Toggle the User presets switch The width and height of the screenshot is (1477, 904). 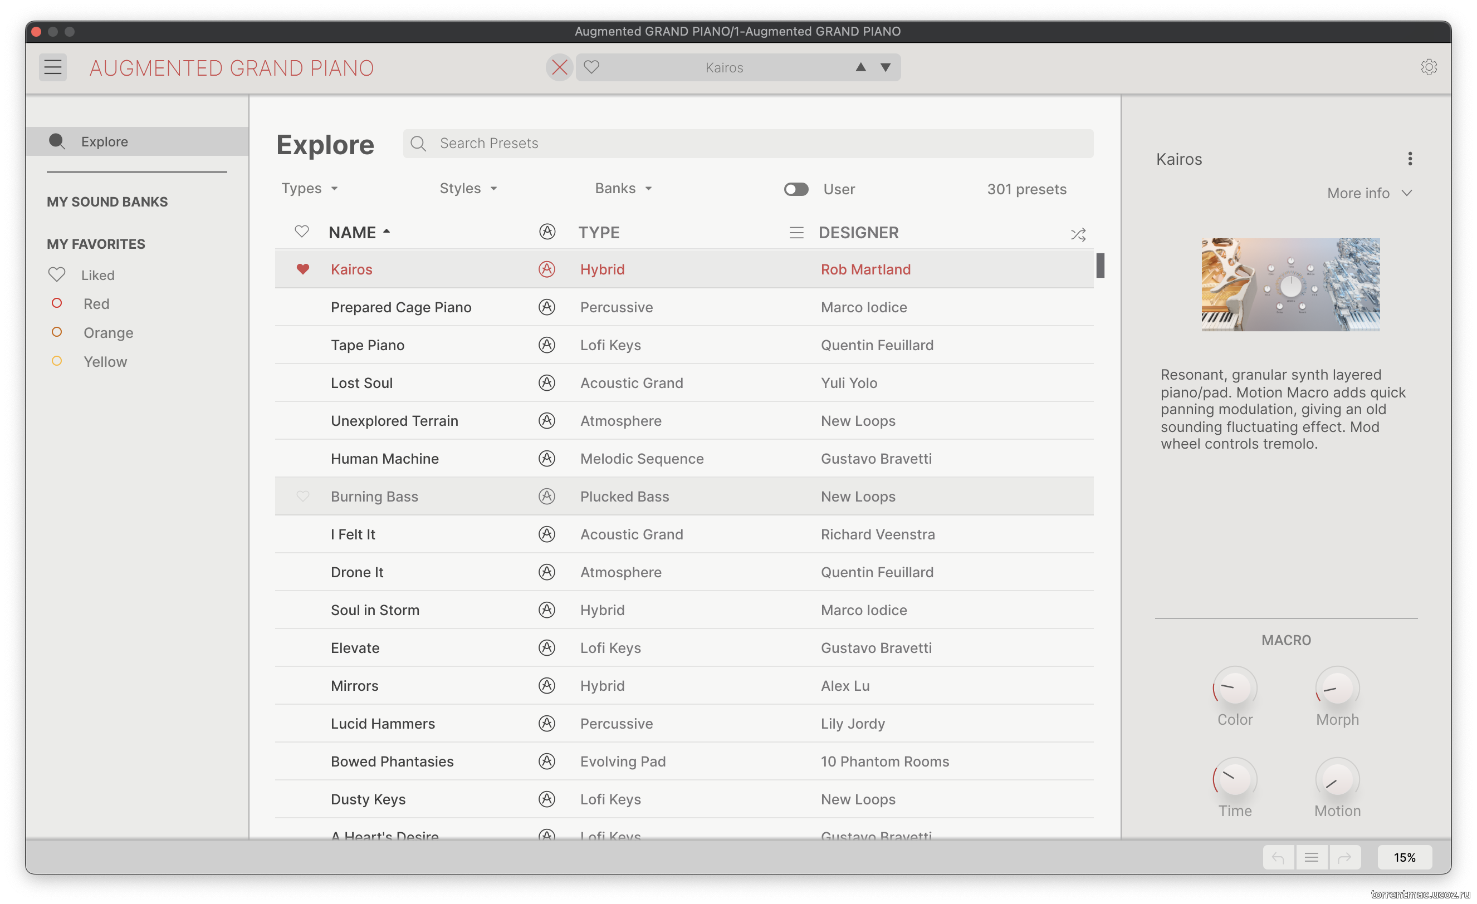pos(796,189)
